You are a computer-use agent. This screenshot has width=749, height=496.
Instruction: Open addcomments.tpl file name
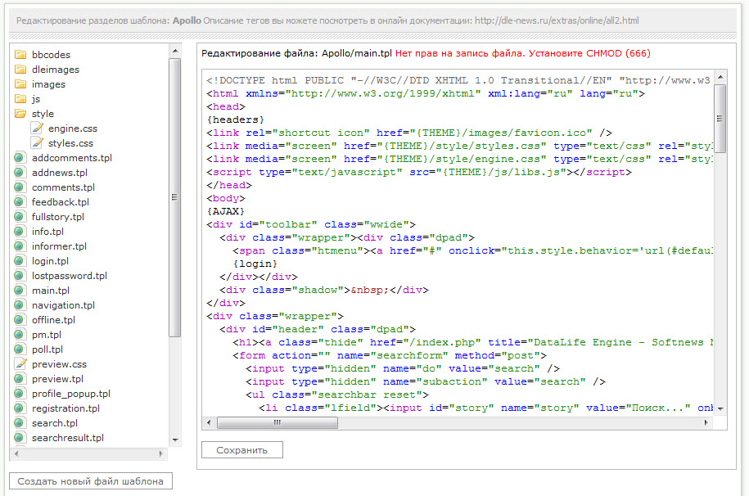[72, 158]
